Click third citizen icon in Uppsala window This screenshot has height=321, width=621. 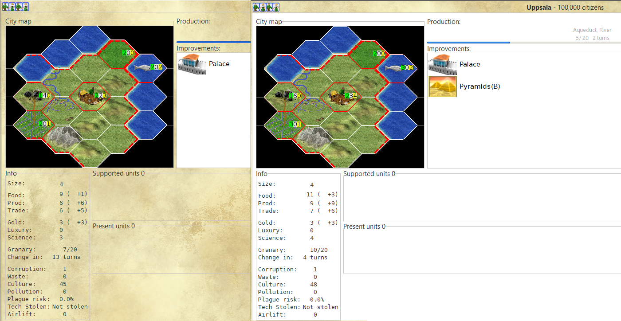[x=270, y=7]
